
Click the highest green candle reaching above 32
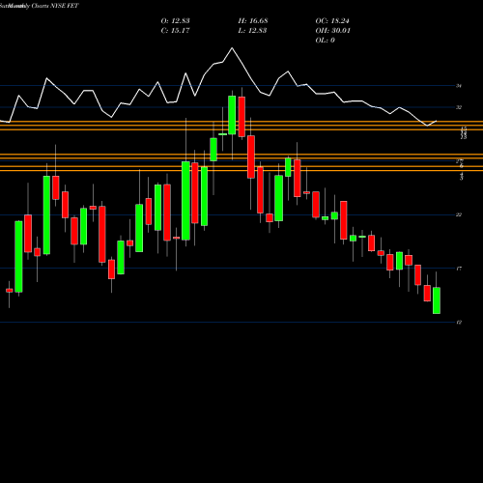[x=232, y=115]
